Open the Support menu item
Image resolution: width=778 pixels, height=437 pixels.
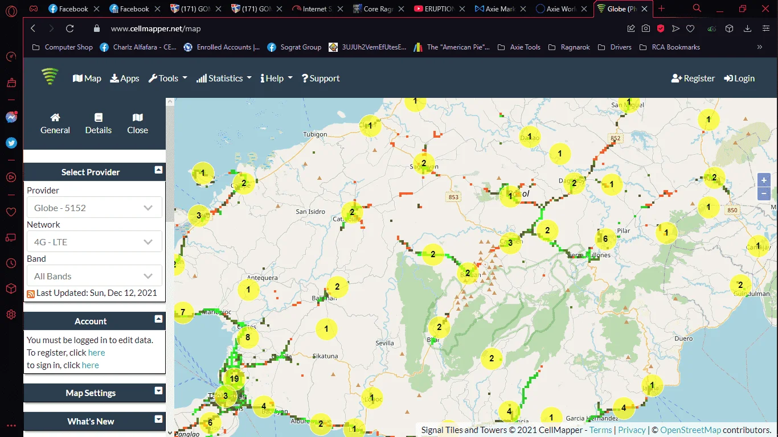[321, 79]
